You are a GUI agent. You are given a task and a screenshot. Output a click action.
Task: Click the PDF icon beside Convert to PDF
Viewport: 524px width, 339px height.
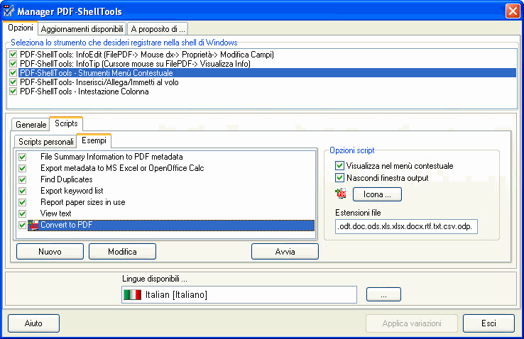(33, 226)
